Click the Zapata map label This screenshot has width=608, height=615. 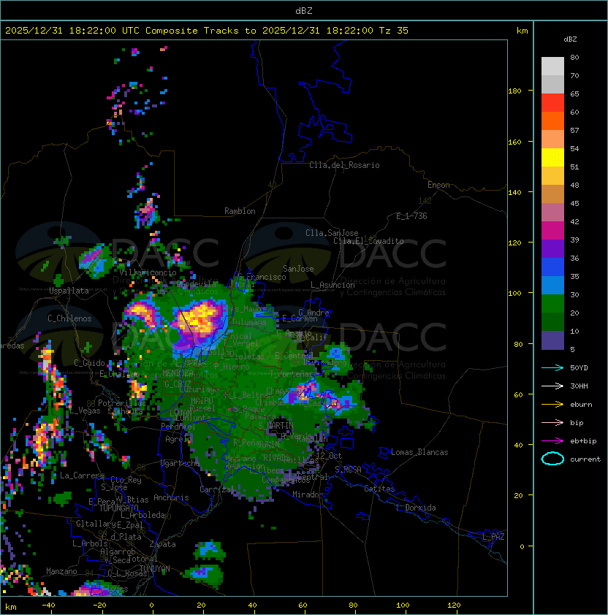[162, 544]
